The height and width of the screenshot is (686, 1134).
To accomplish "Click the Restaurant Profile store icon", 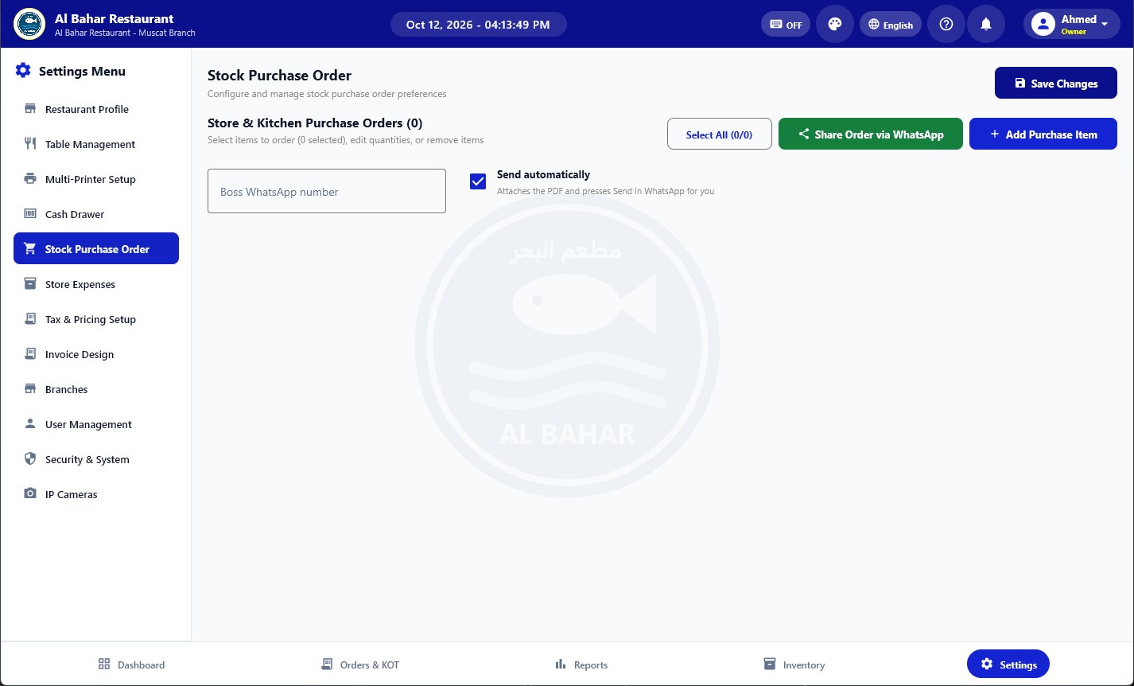I will [30, 109].
